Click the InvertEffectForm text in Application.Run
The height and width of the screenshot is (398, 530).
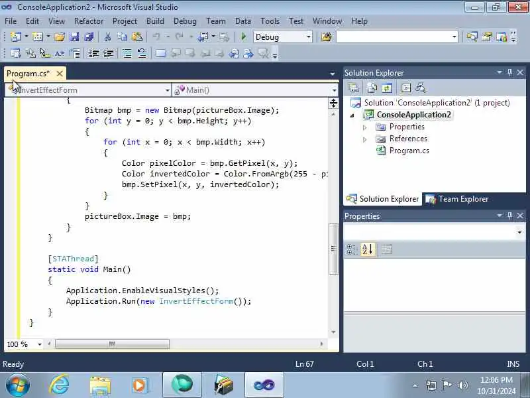pos(196,301)
